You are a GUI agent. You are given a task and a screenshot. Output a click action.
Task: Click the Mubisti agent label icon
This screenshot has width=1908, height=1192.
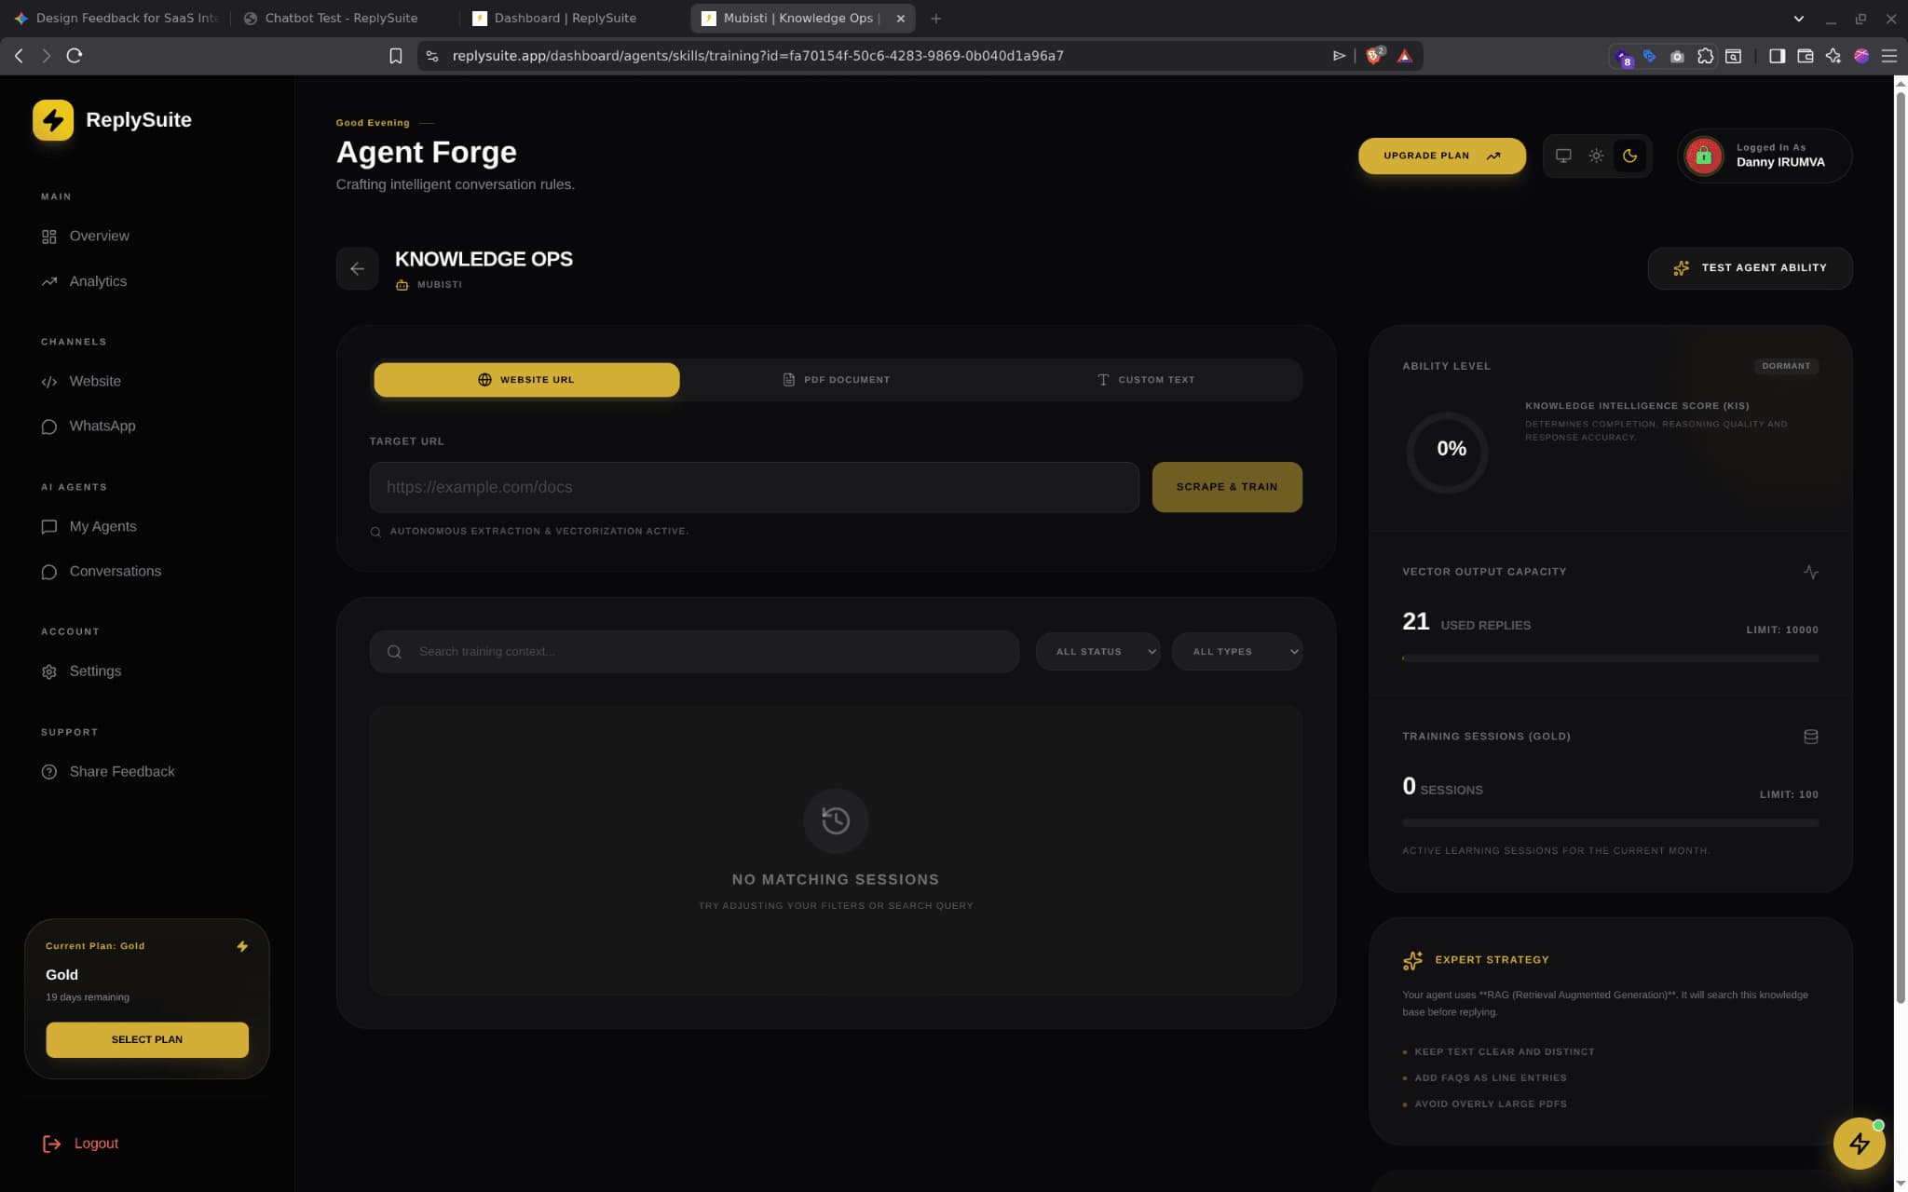402,285
